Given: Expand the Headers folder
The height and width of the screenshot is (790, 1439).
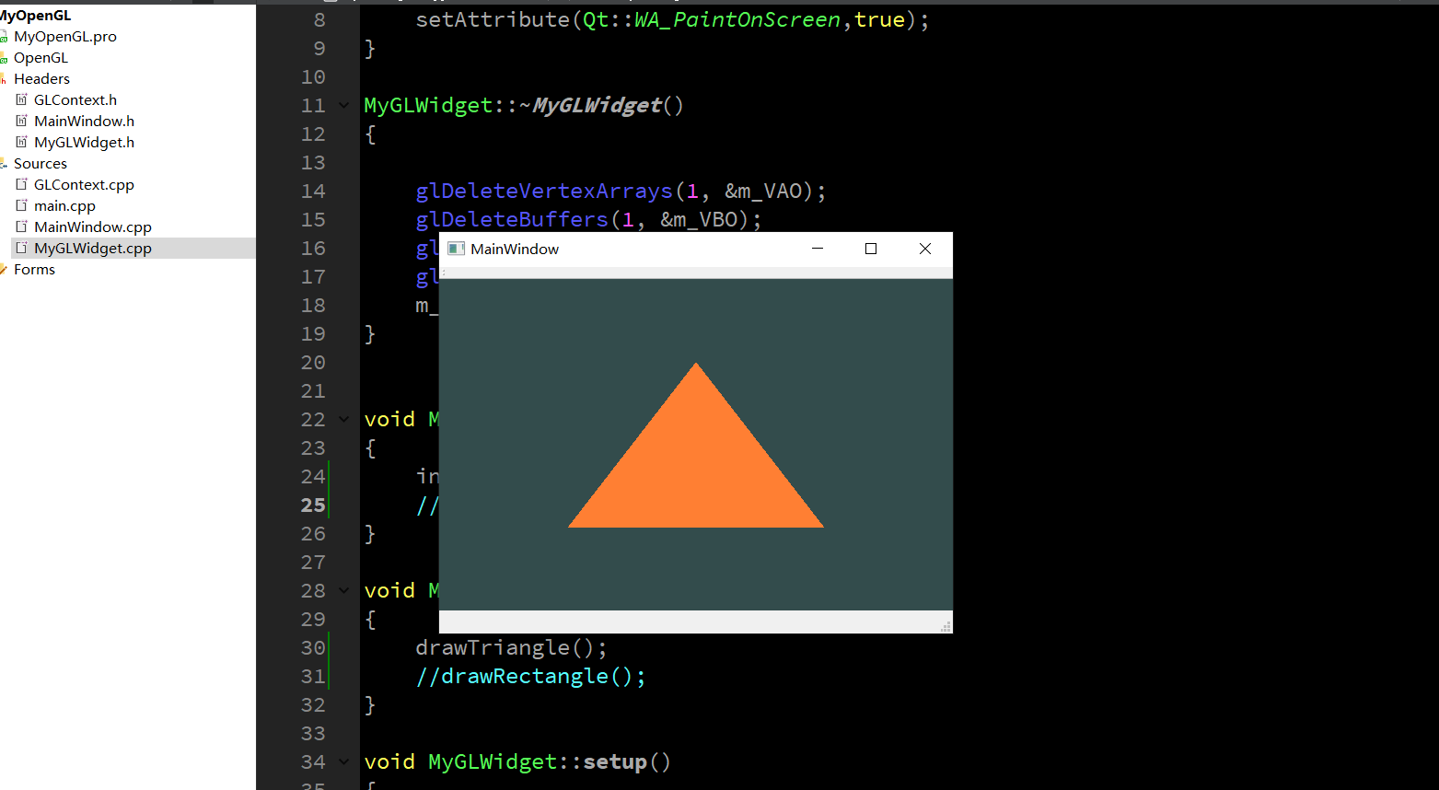Looking at the screenshot, I should [41, 79].
